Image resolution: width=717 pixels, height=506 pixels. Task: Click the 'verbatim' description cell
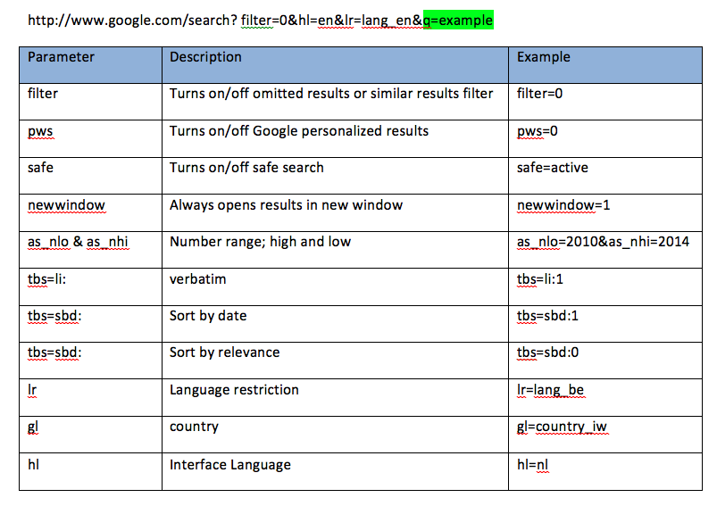[197, 279]
